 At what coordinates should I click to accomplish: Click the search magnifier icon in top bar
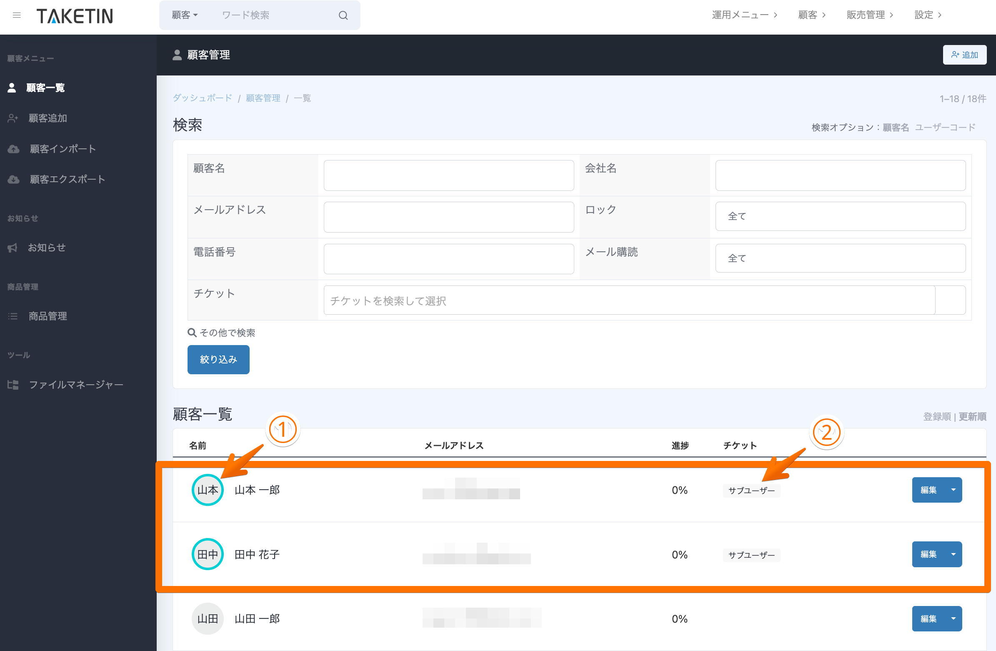(343, 15)
